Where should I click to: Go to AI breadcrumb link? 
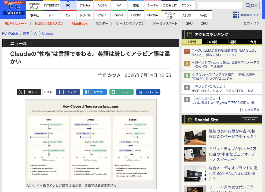[x=35, y=33]
